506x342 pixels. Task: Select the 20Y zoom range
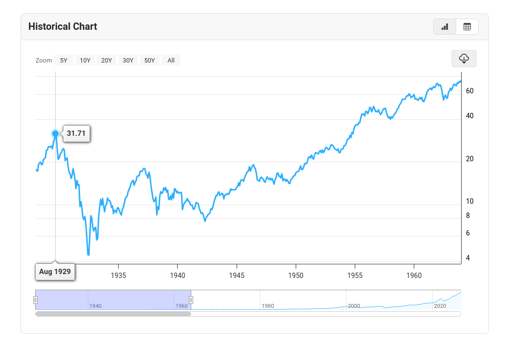tap(106, 61)
